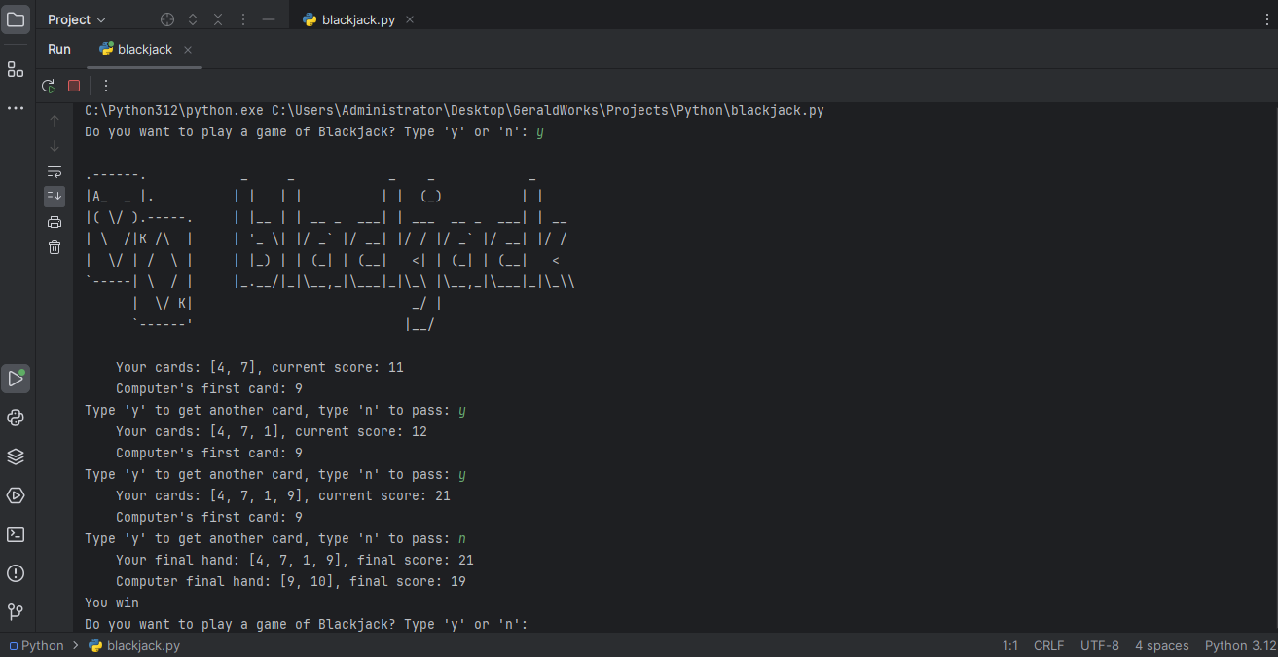Open the Problems tool window

16,573
